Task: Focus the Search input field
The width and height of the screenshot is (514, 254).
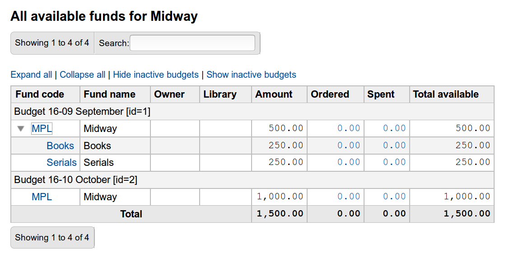Action: 192,43
